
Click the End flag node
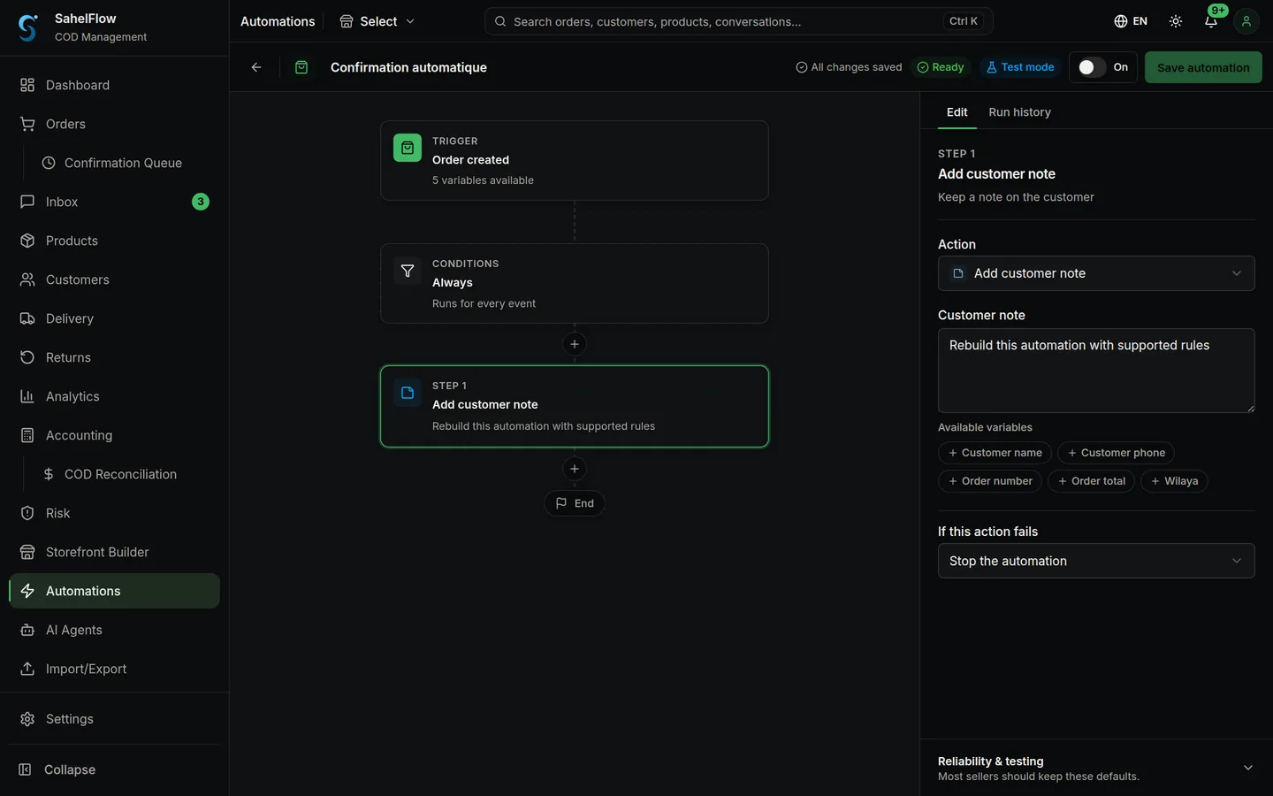click(x=575, y=503)
